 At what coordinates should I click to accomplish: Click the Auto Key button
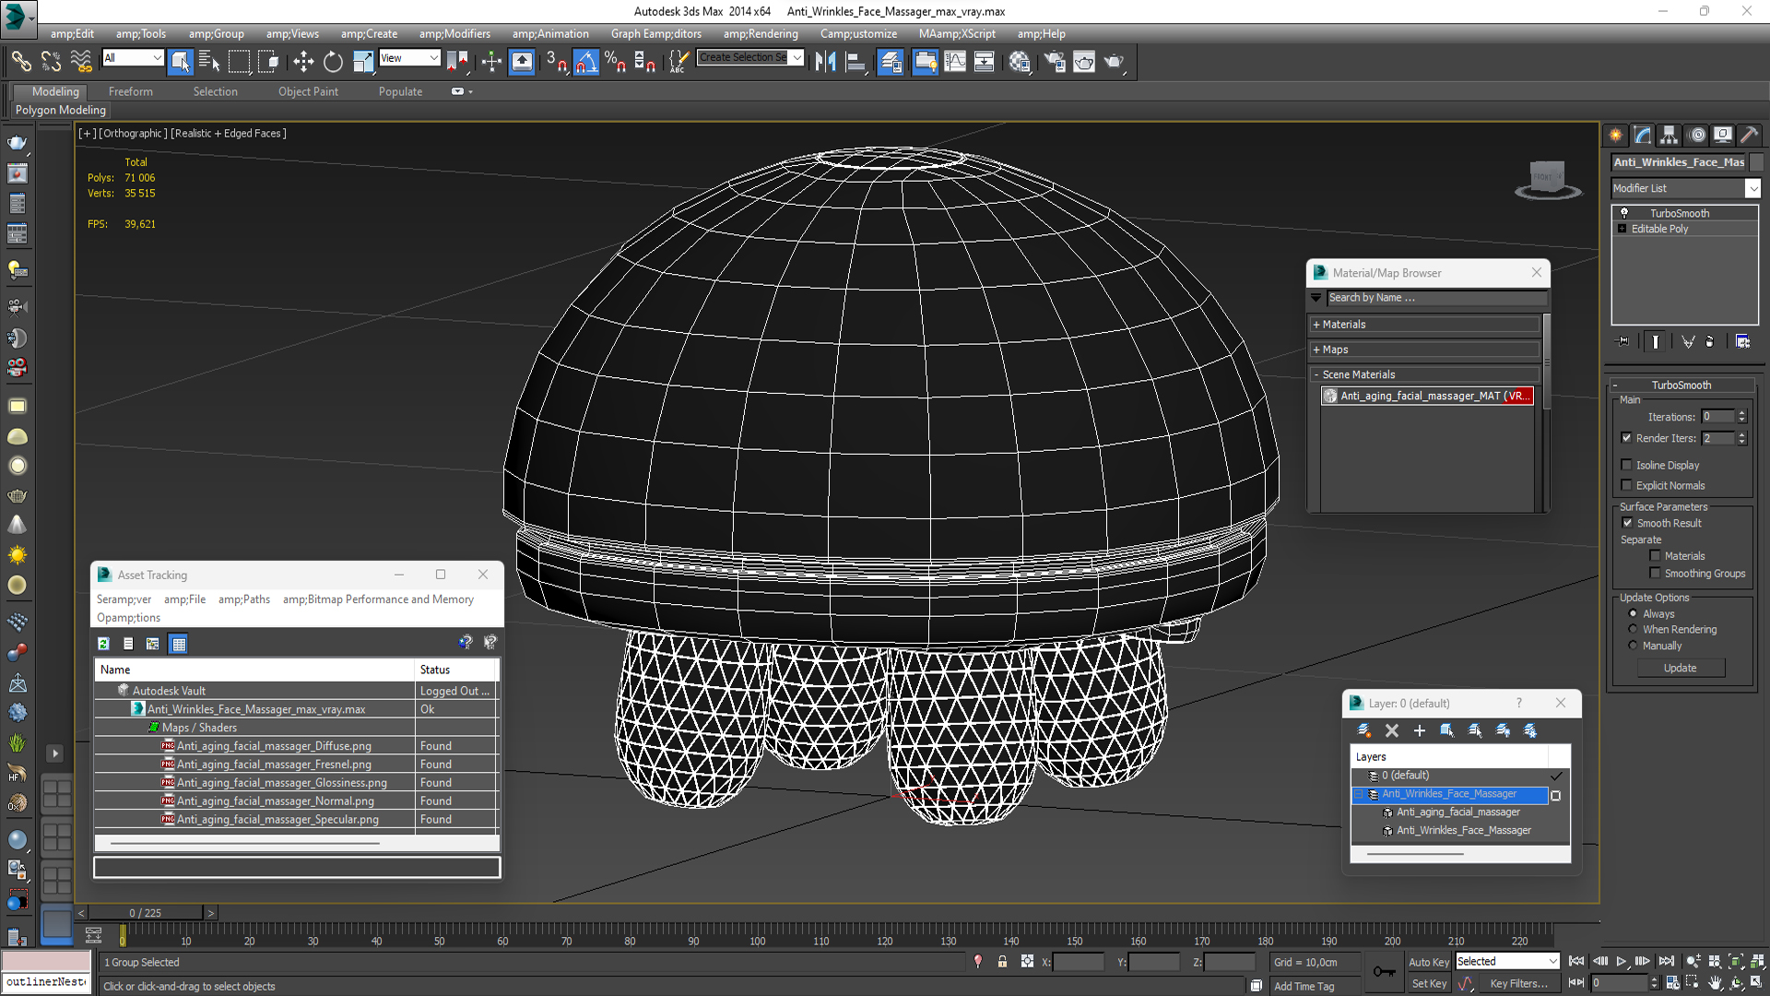(1429, 962)
